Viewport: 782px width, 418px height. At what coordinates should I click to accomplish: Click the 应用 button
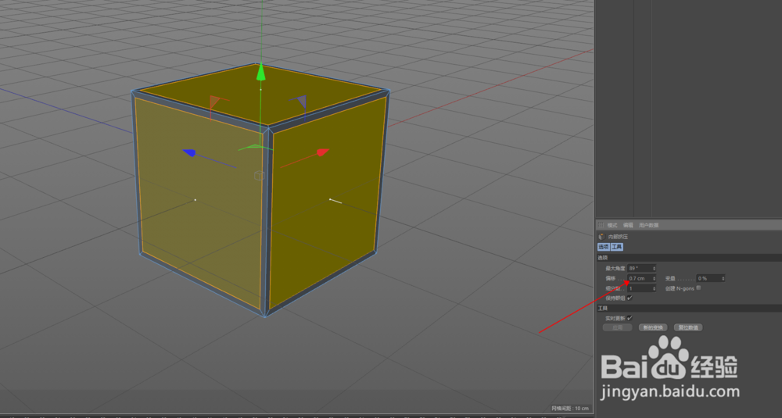coord(618,327)
